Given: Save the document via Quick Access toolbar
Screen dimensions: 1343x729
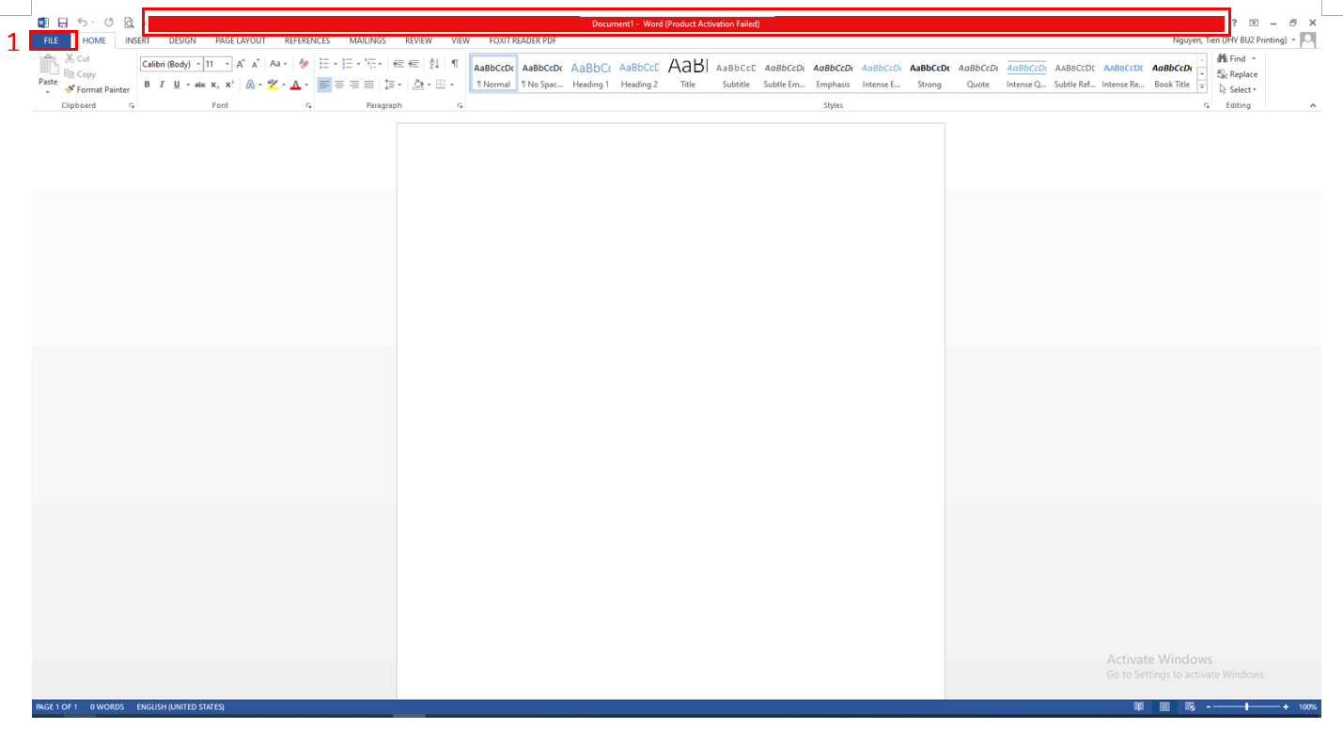Looking at the screenshot, I should click(63, 23).
